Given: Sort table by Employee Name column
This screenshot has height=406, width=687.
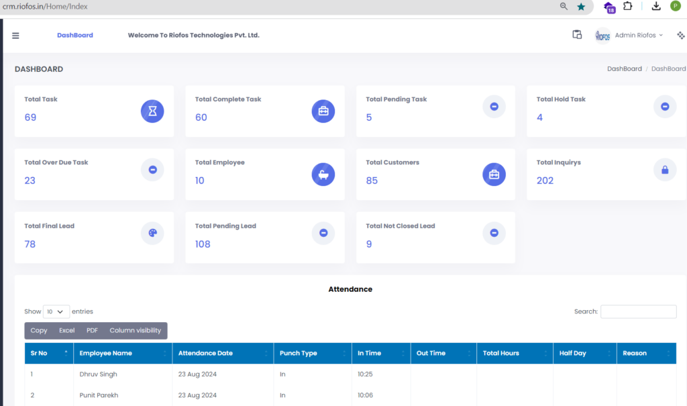Looking at the screenshot, I should tap(122, 353).
